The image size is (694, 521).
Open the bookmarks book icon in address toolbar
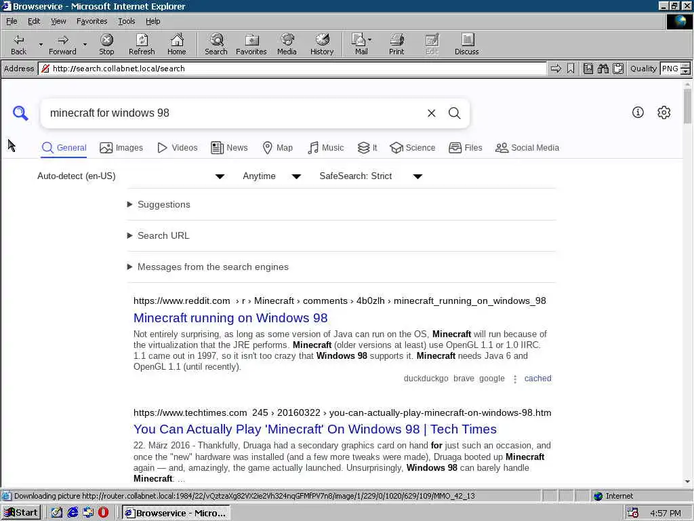[588, 69]
